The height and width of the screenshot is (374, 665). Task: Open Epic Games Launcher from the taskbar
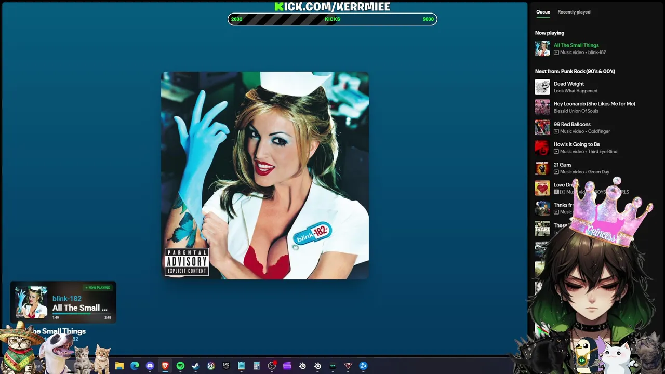pyautogui.click(x=226, y=366)
